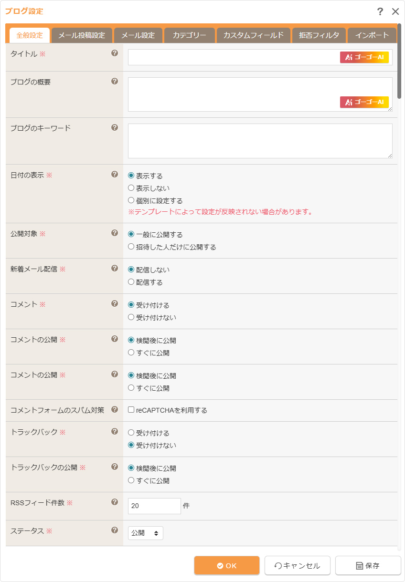The height and width of the screenshot is (582, 405).
Task: Enable the reCAPTCHAを利用する checkbox
Action: [x=131, y=410]
